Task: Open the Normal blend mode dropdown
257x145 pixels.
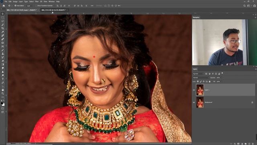Action: [x=201, y=78]
